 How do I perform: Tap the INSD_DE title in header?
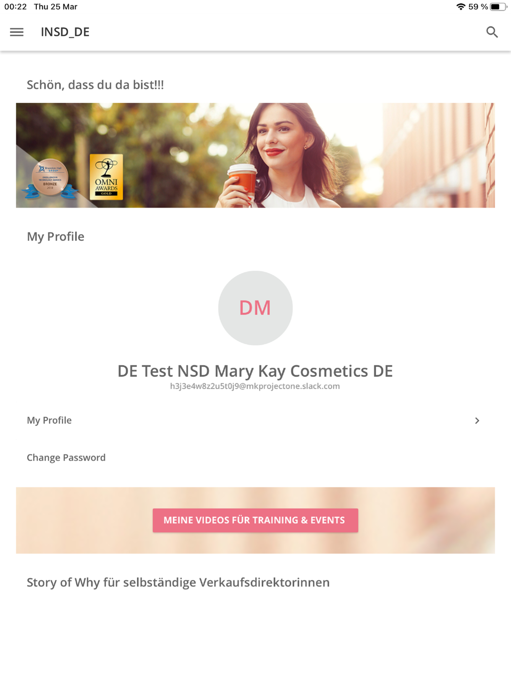pos(65,32)
